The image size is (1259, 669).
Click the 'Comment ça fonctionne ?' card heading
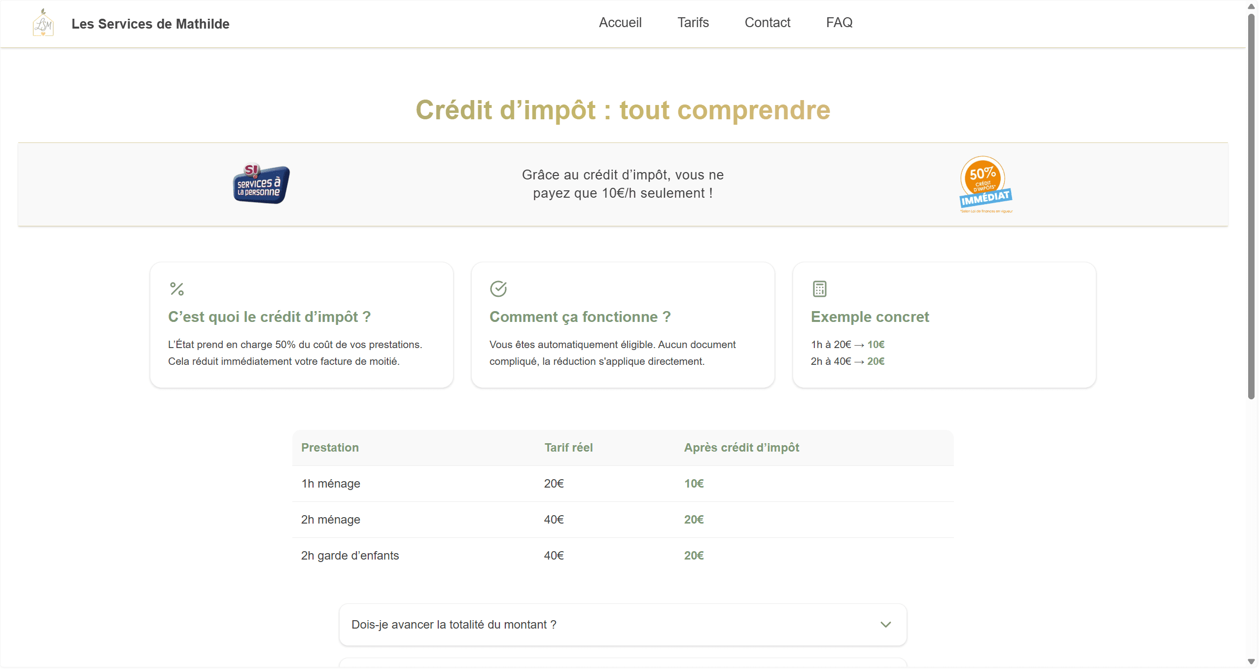click(580, 317)
